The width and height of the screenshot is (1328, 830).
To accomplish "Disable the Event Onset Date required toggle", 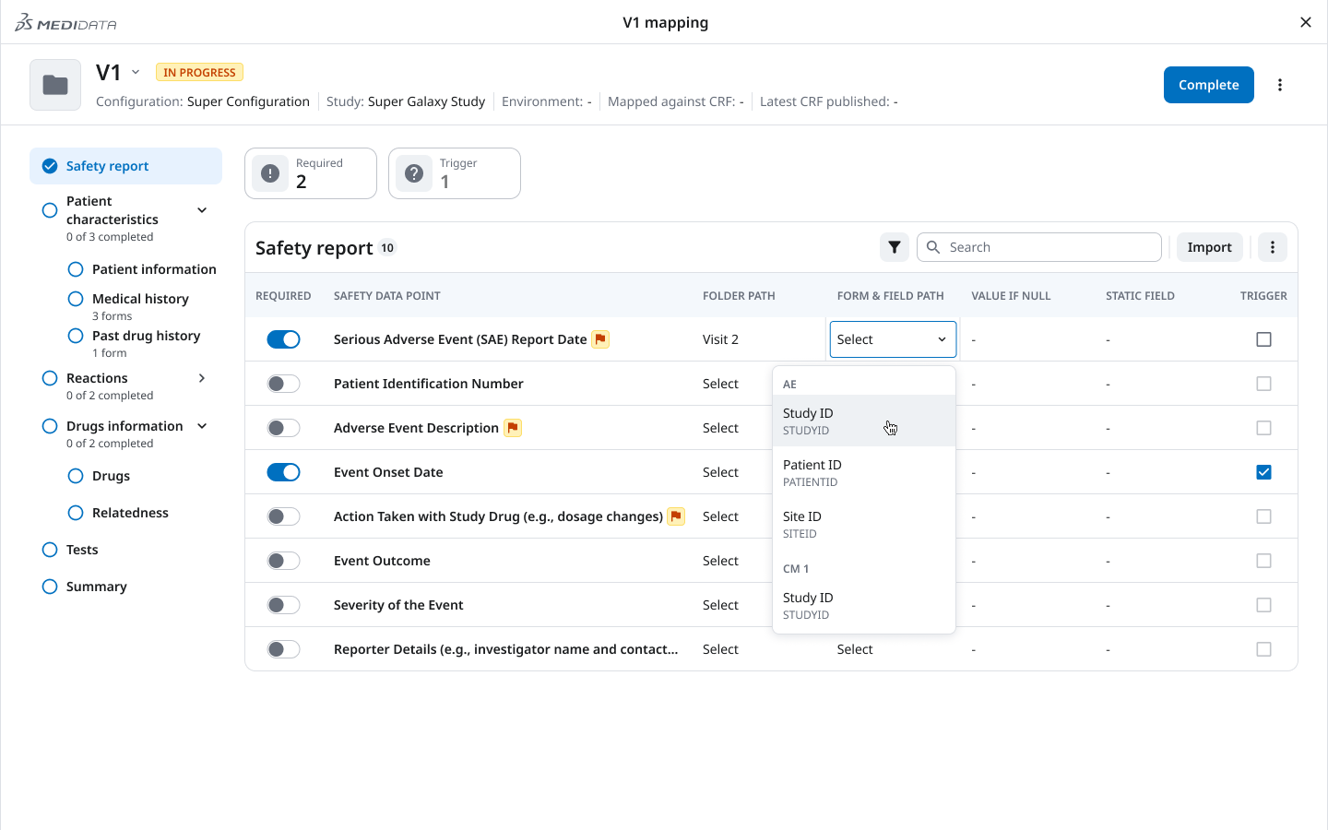I will [x=283, y=471].
